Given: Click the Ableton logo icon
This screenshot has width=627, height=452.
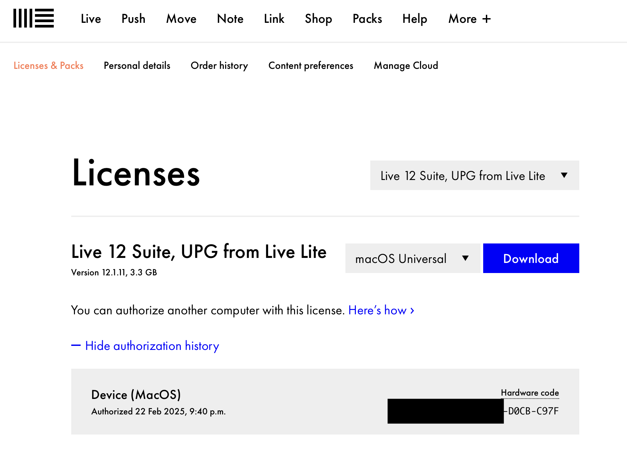Looking at the screenshot, I should click(x=34, y=18).
